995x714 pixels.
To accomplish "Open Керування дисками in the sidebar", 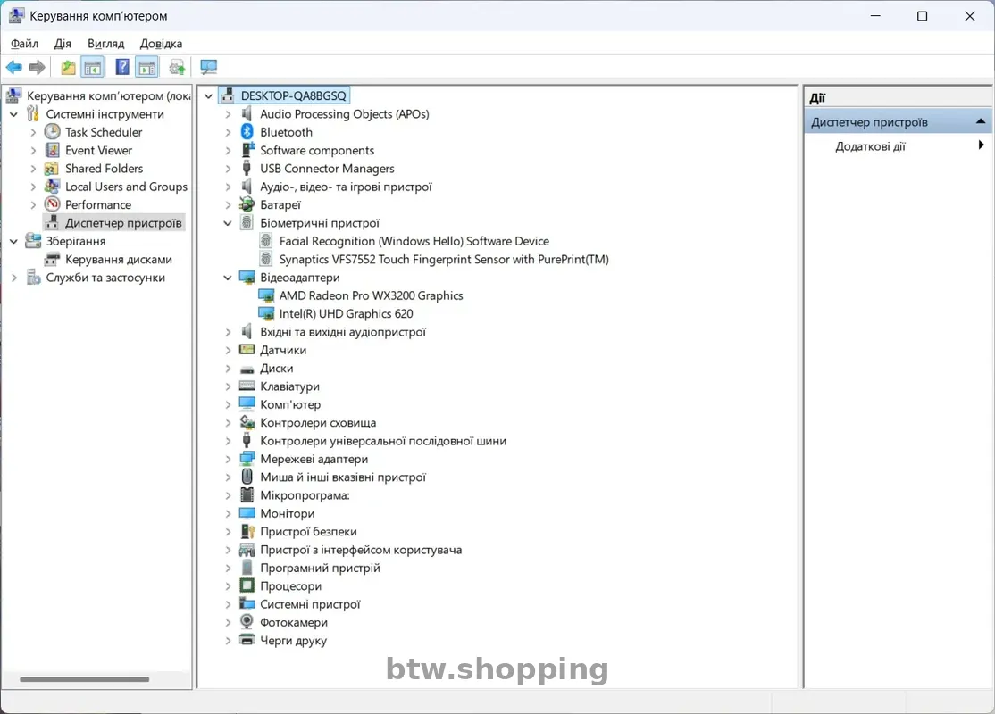I will [x=118, y=259].
